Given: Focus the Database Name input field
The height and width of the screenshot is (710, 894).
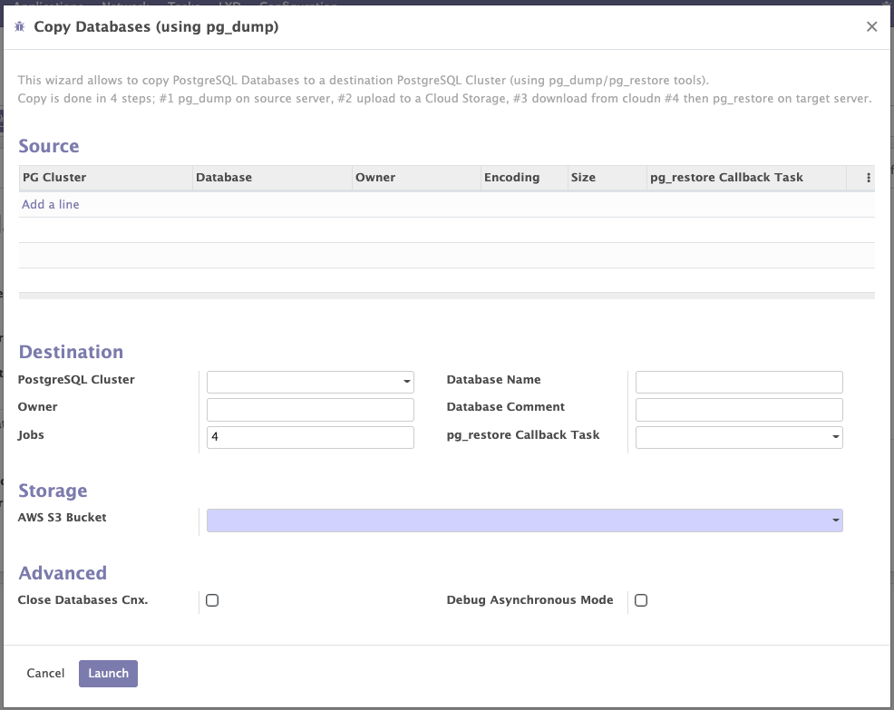Looking at the screenshot, I should click(739, 382).
